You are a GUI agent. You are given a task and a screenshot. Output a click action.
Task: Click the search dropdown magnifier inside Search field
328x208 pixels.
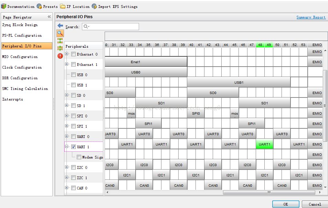(x=86, y=26)
